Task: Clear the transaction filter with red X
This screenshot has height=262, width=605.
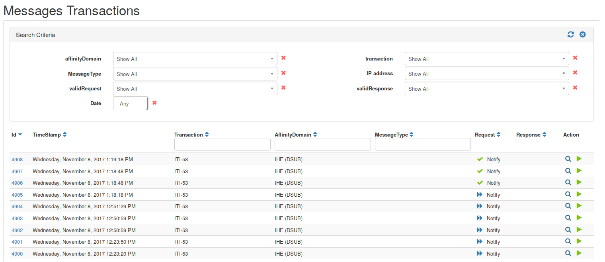Action: point(575,58)
